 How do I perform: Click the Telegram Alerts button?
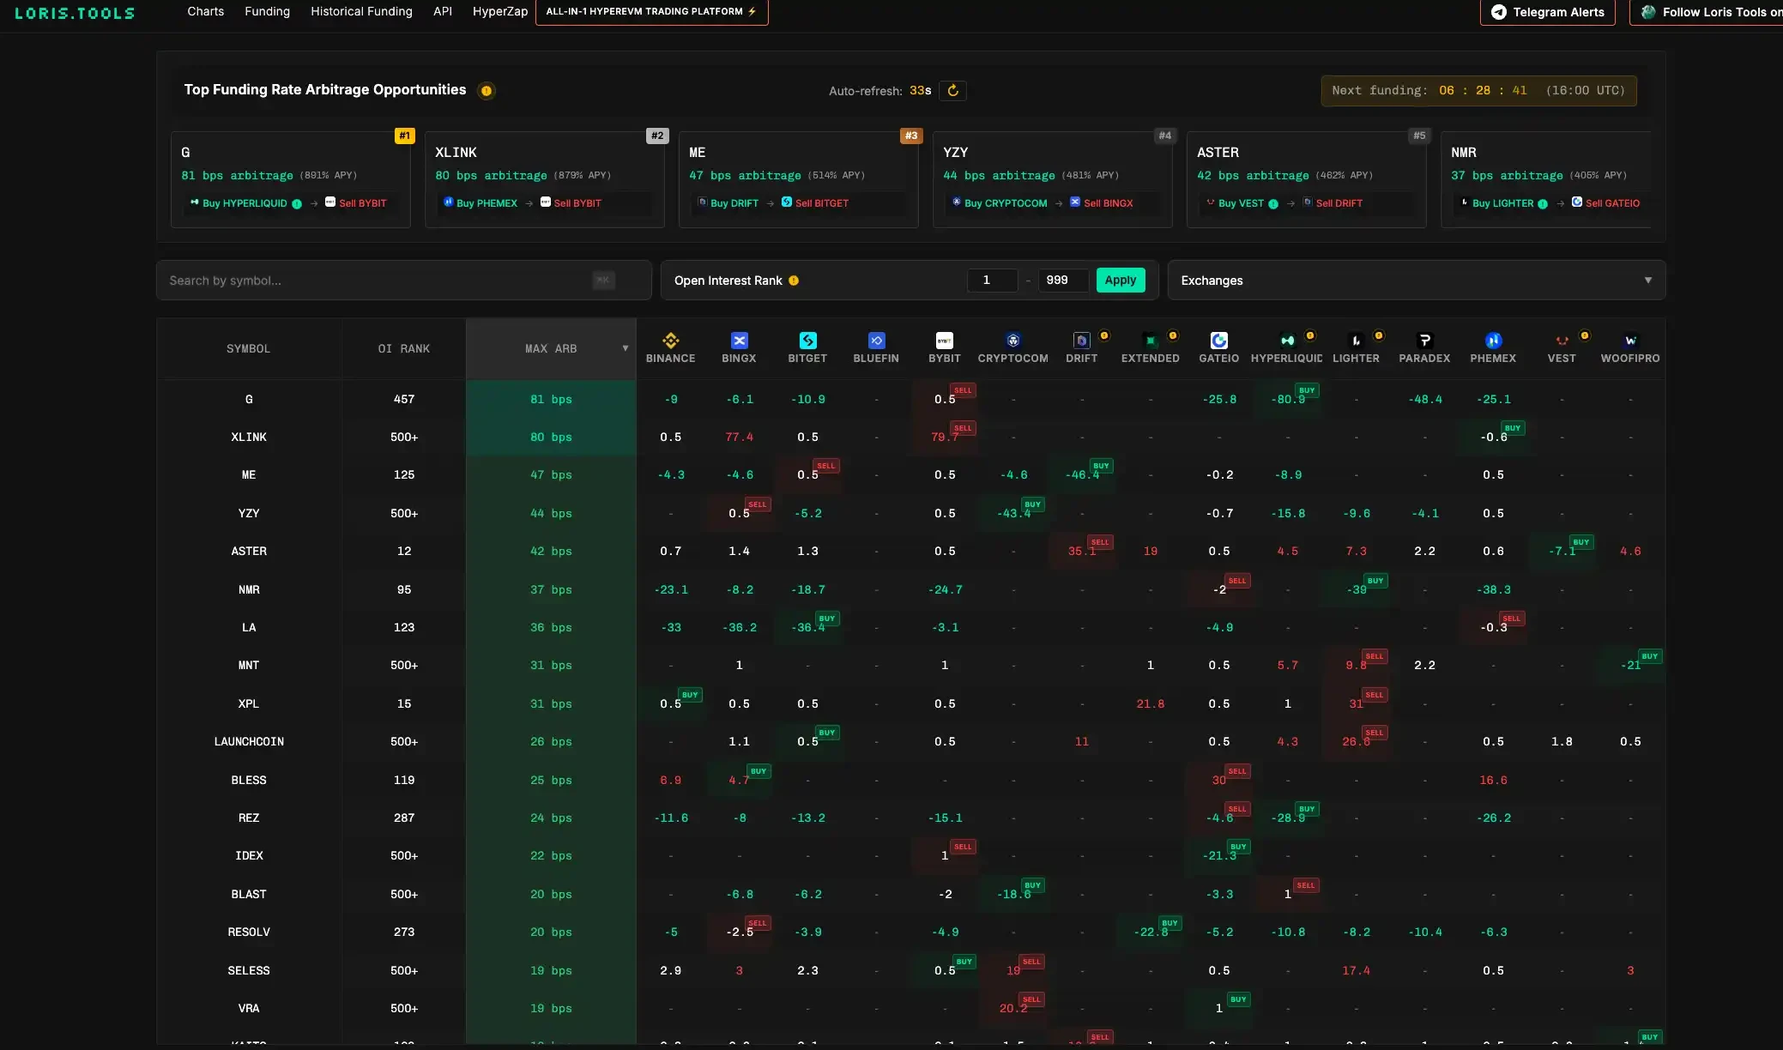click(1548, 13)
